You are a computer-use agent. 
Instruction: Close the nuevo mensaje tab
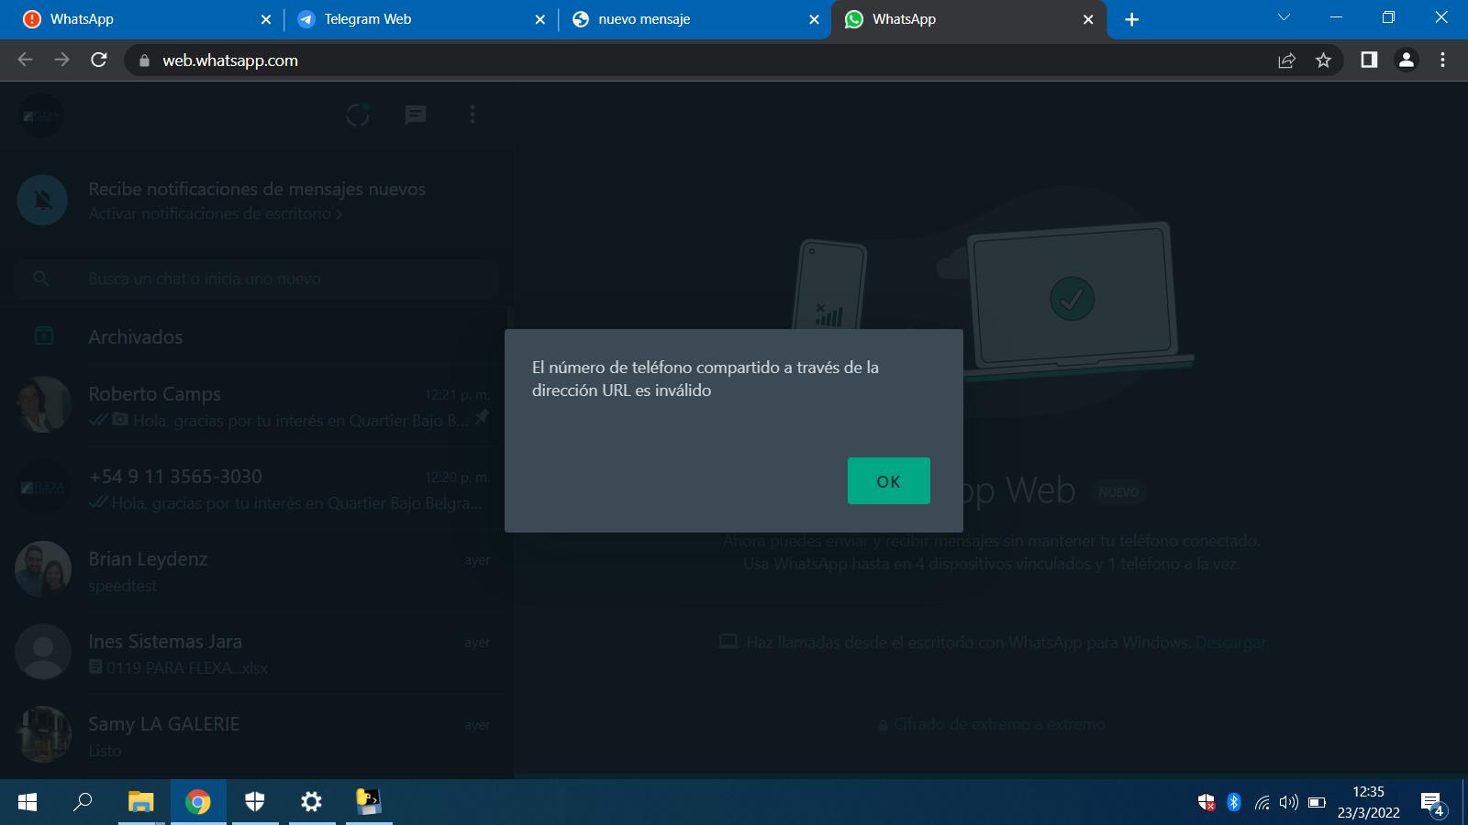(814, 19)
